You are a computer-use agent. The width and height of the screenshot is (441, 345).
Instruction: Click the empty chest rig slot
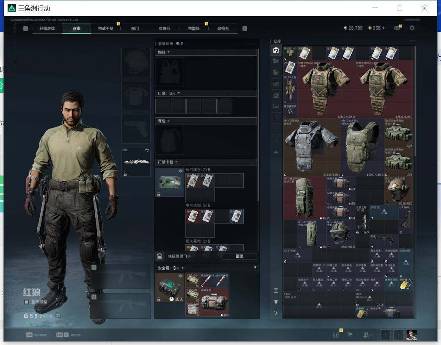point(170,72)
